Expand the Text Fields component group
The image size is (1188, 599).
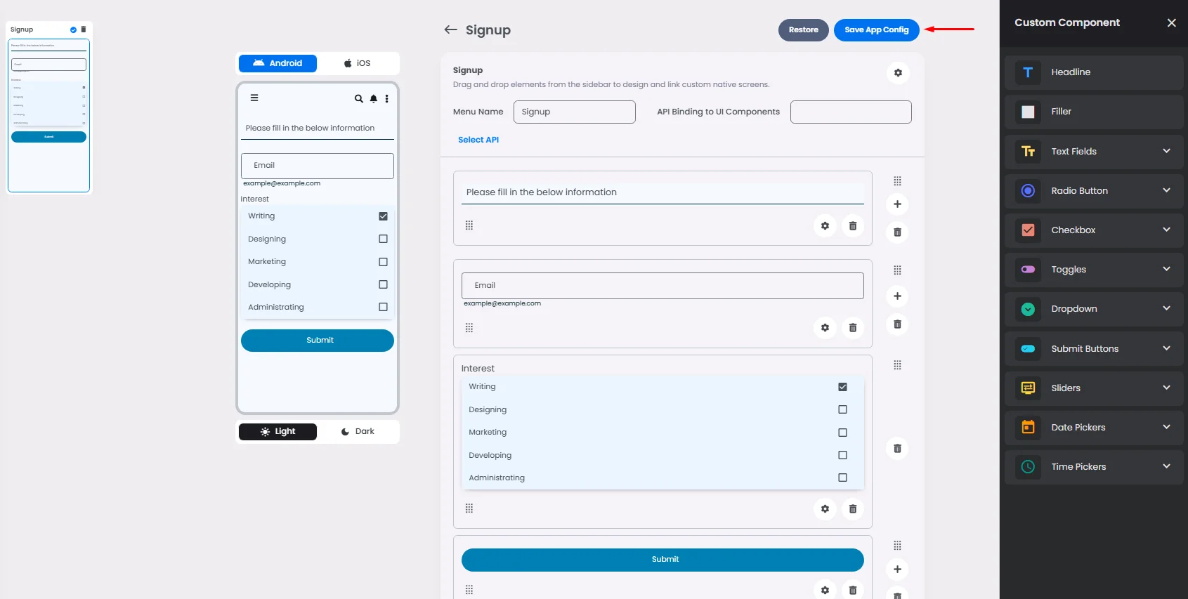click(x=1166, y=151)
